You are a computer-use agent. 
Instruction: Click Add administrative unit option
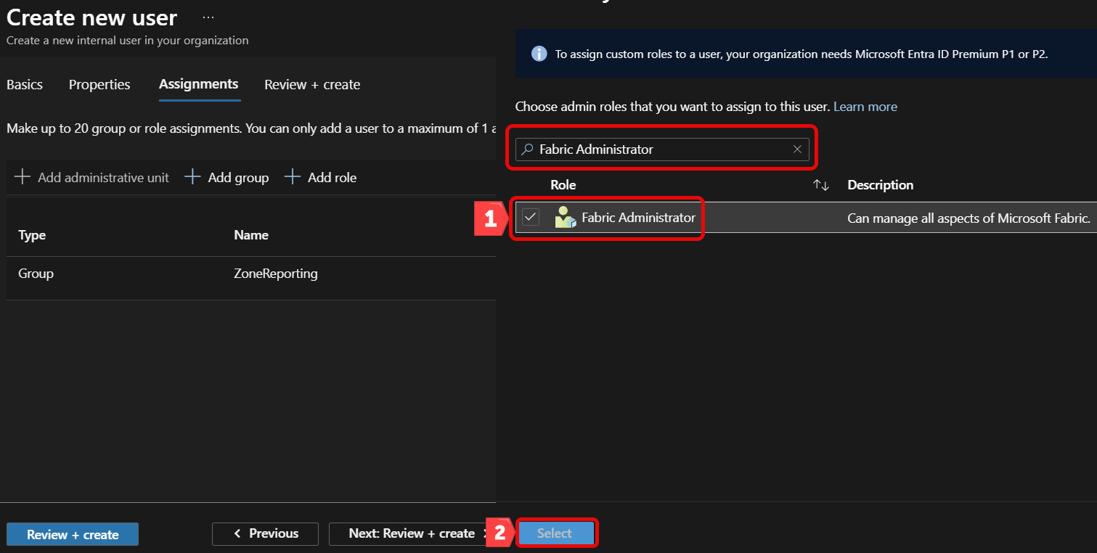point(92,177)
